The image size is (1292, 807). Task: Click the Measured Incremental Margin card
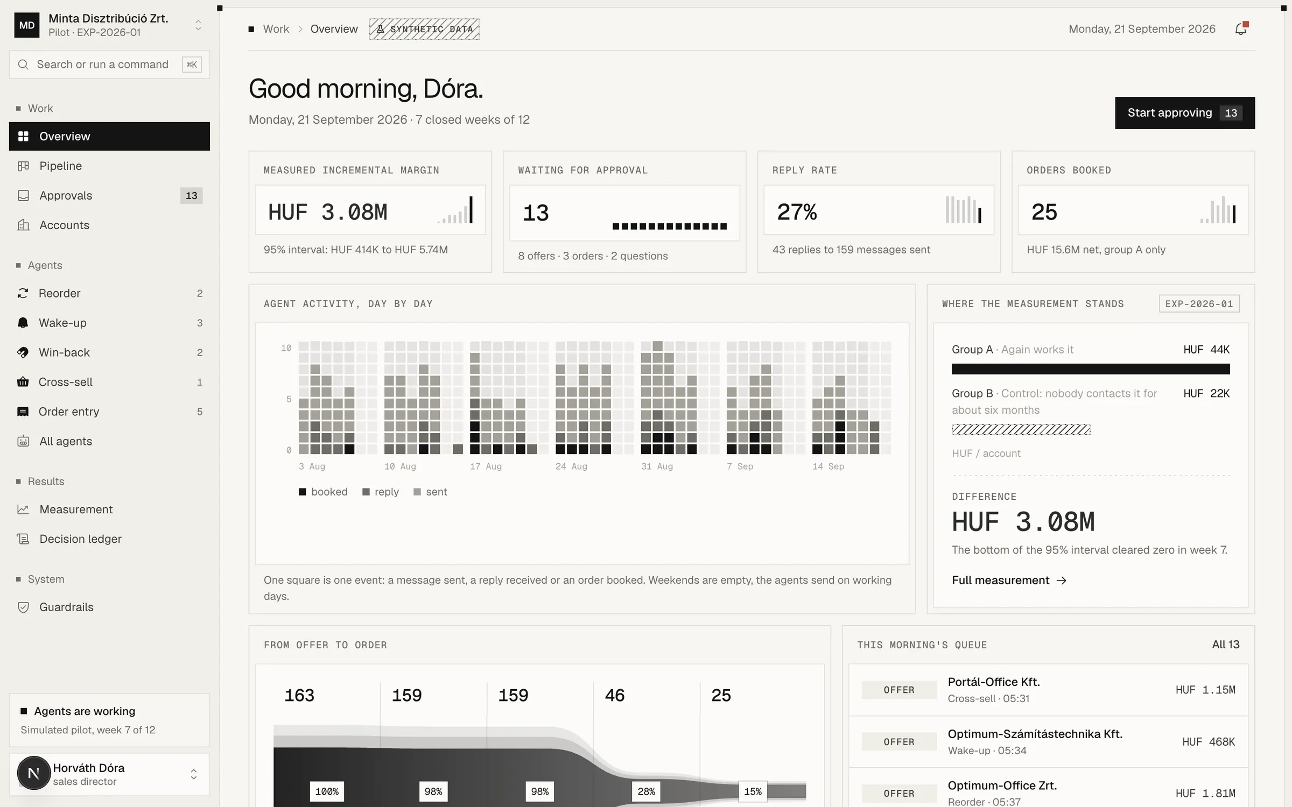[x=370, y=212]
